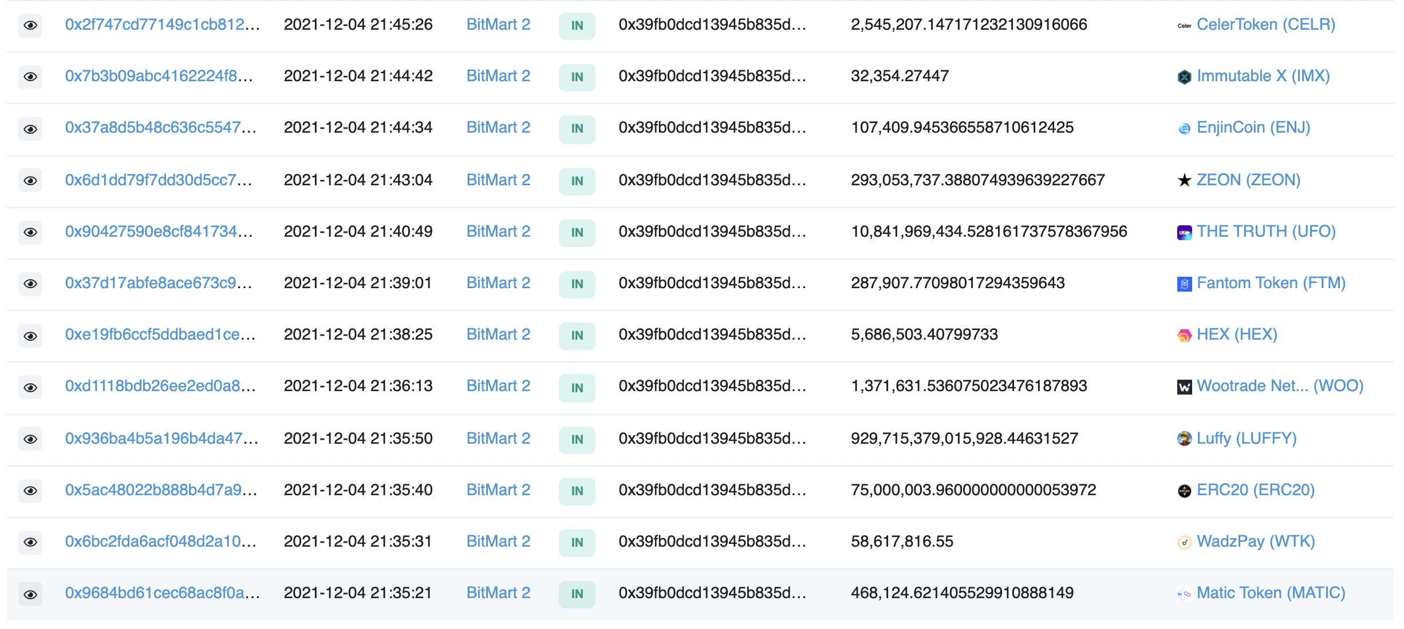1404x629 pixels.
Task: Click the eye icon on the Luffy row
Action: (30, 439)
